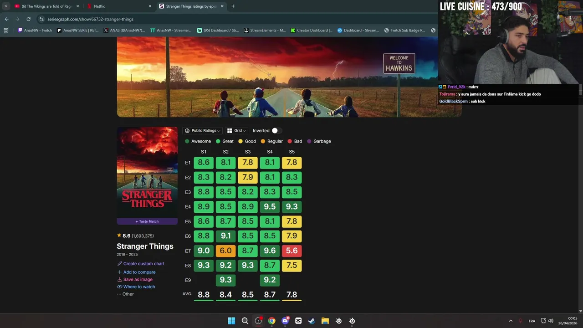Image resolution: width=583 pixels, height=328 pixels.
Task: Open the AnasNW Streamer bookmark
Action: coord(171,31)
